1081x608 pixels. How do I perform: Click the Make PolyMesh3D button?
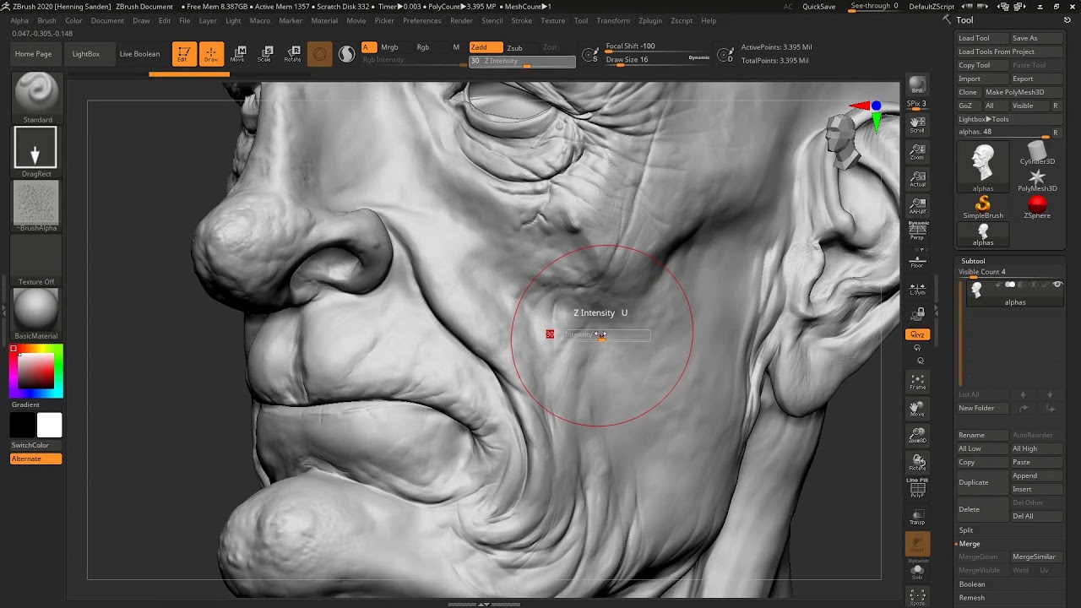click(x=1014, y=92)
